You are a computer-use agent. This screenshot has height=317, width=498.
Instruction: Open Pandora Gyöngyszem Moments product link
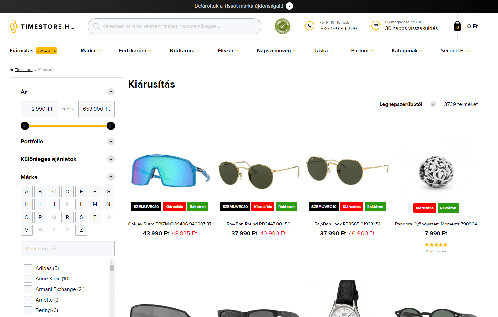[436, 224]
